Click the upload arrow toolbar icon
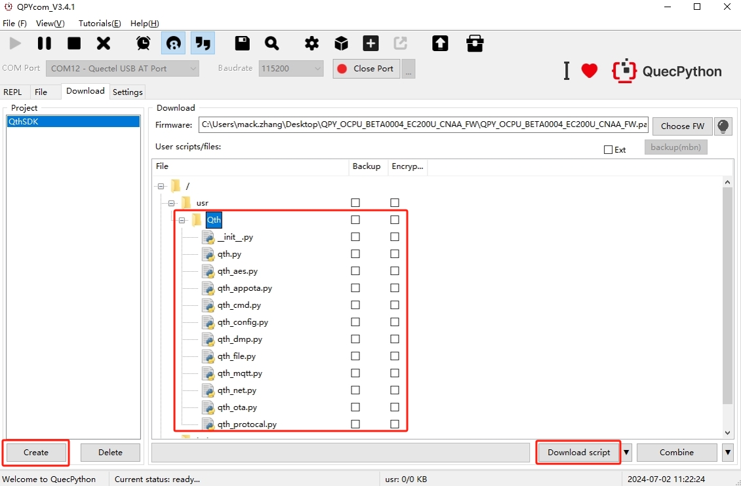 click(x=440, y=43)
